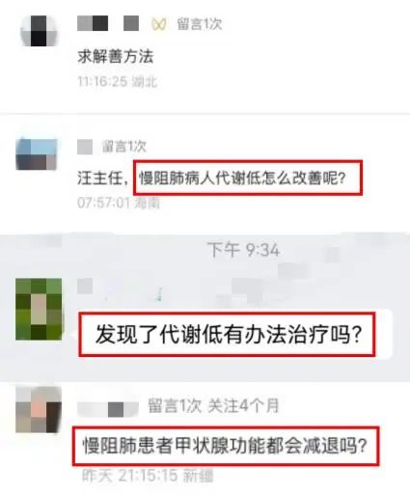Viewport: 410px width, 495px height.
Task: Click the '留言1次' label beside the butterfly badge
Action: click(x=199, y=24)
